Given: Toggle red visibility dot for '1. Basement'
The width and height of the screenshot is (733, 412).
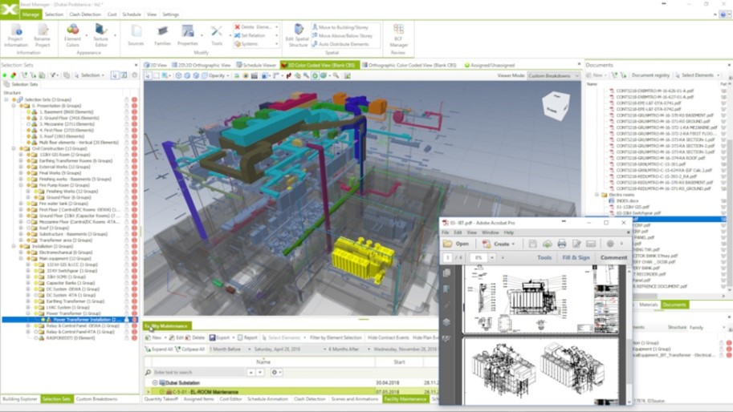Looking at the screenshot, I should click(x=135, y=112).
